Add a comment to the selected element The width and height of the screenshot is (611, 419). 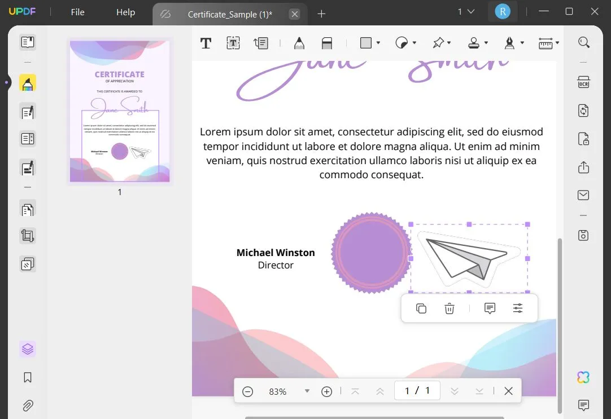click(489, 308)
